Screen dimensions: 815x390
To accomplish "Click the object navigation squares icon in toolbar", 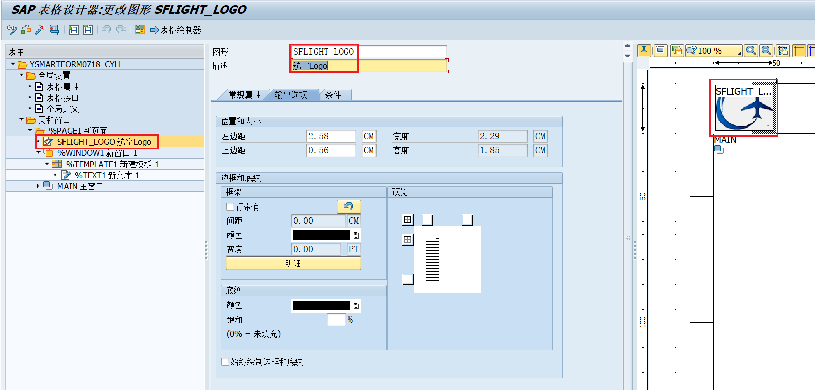I will coord(26,30).
